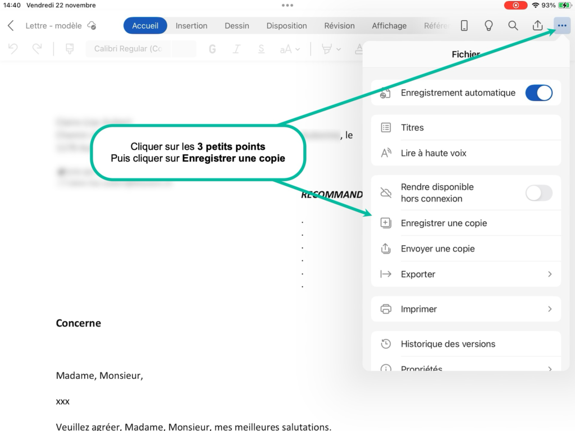Choose Enregistrer une copie
The width and height of the screenshot is (575, 431).
click(444, 223)
